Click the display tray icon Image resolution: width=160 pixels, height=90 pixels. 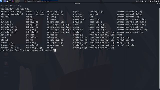pyautogui.click(x=145, y=1)
